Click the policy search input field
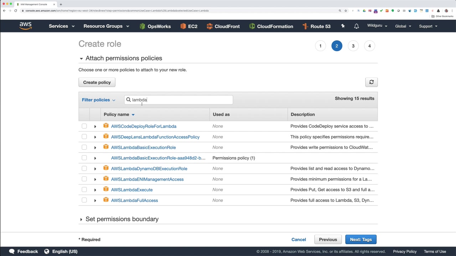The width and height of the screenshot is (456, 256). click(x=182, y=100)
